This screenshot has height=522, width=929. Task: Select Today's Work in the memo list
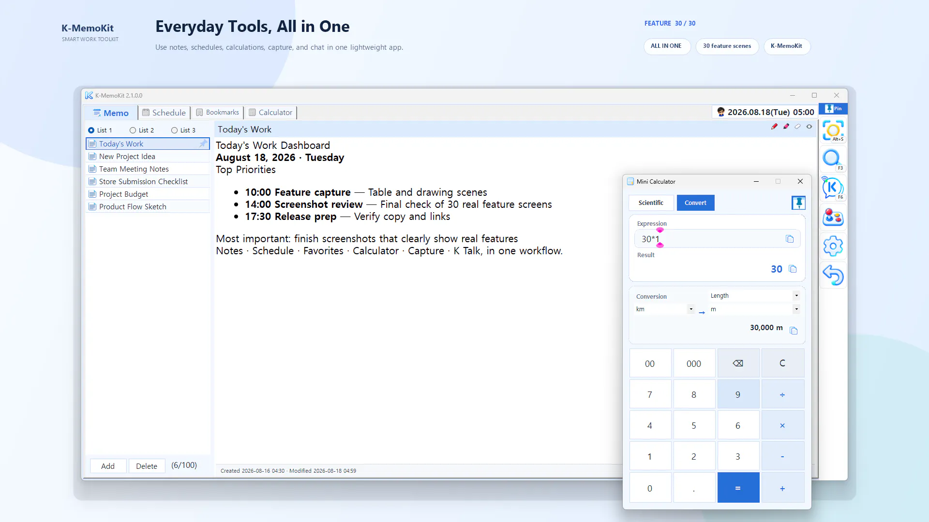(x=148, y=144)
